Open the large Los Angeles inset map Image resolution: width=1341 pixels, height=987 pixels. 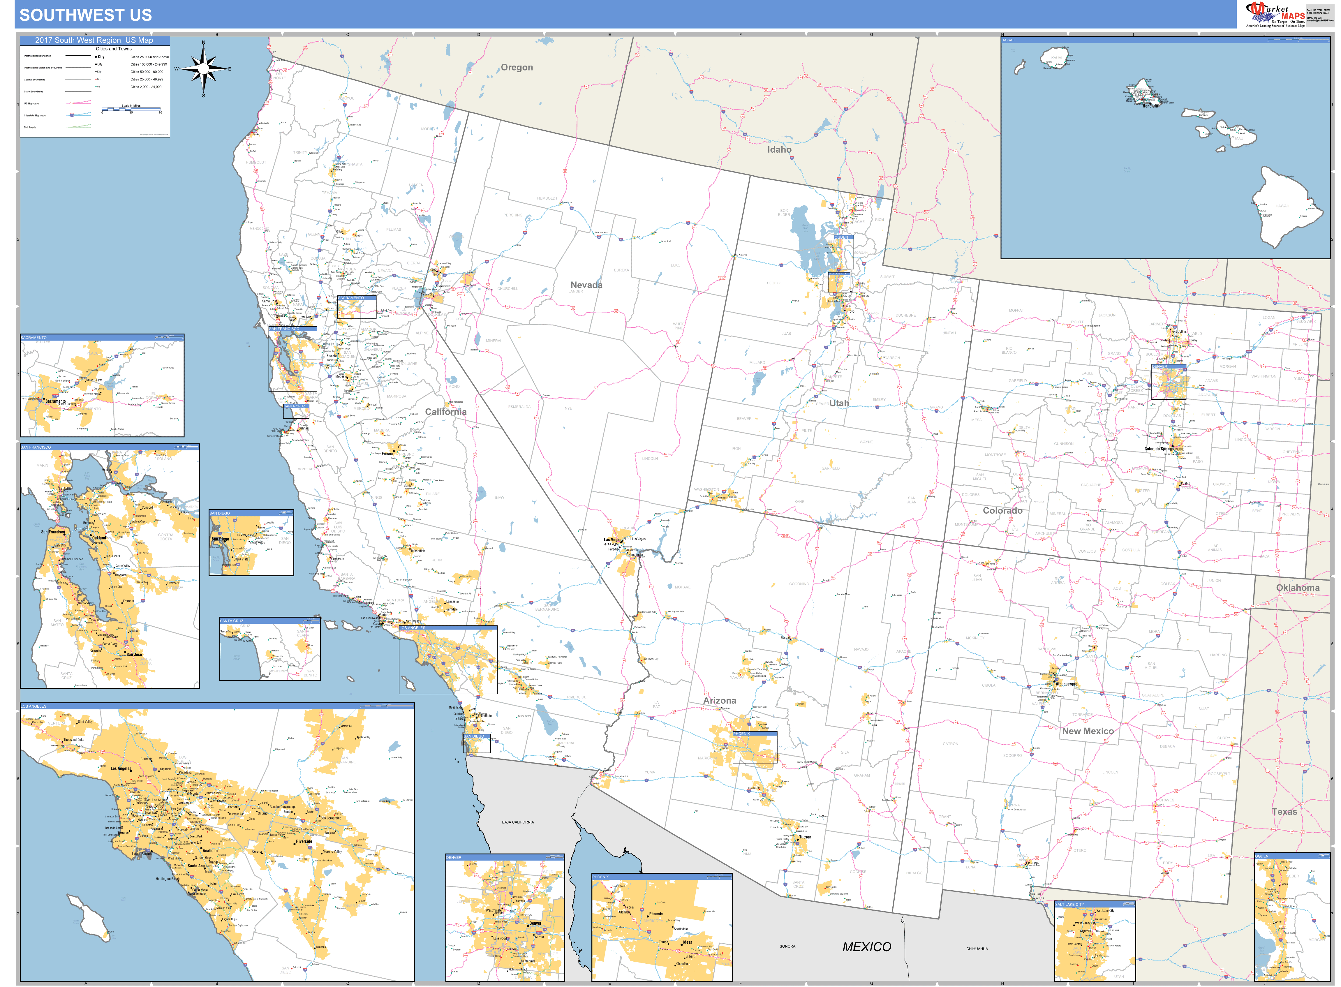(217, 842)
